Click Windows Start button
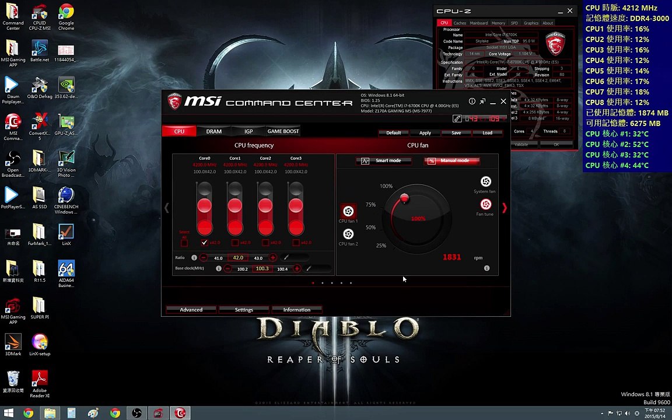Image resolution: width=672 pixels, height=420 pixels. pyautogui.click(x=8, y=413)
